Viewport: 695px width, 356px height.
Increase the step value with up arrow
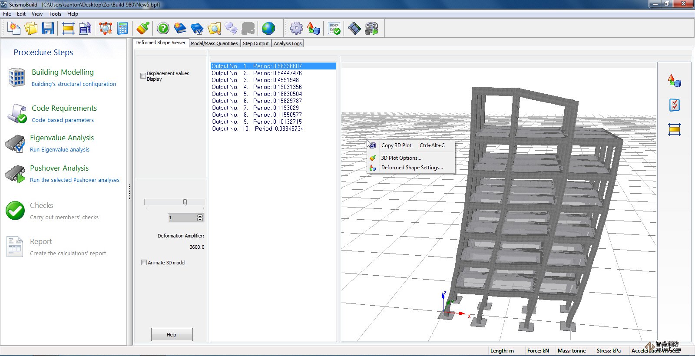click(200, 216)
